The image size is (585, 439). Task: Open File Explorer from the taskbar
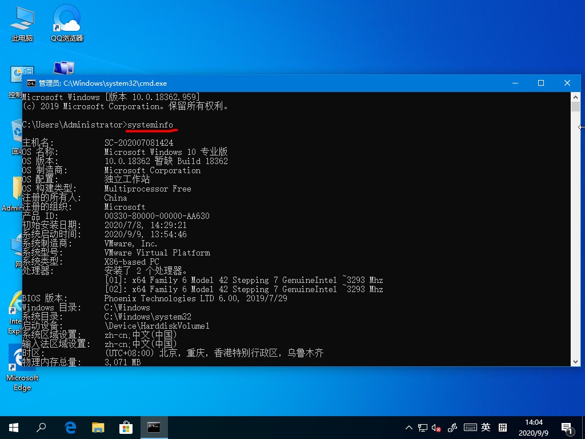pos(98,427)
